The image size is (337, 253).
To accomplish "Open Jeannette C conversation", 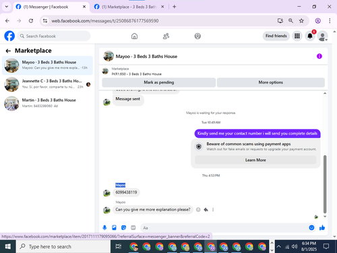I will tap(47, 84).
